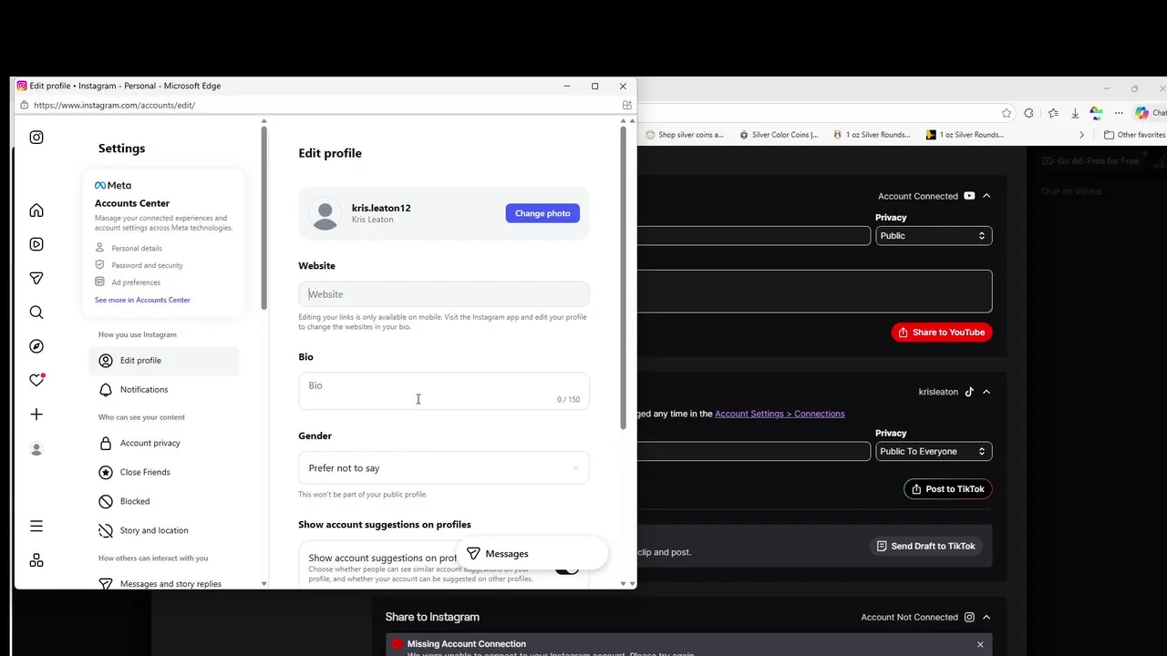Open Story and location settings item

(164, 530)
